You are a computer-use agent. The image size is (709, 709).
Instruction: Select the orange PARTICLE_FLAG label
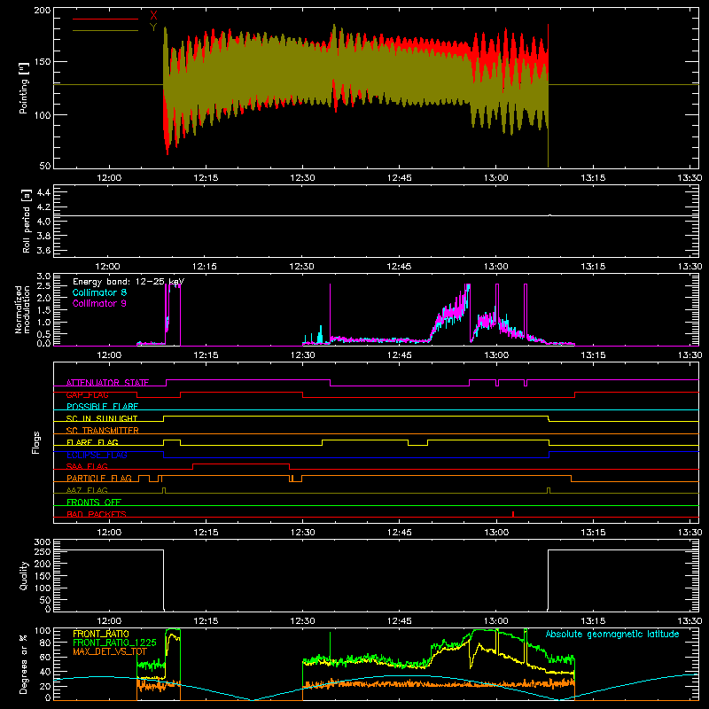coord(99,478)
